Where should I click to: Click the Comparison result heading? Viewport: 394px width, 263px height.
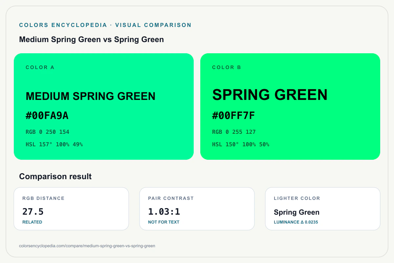pos(55,177)
